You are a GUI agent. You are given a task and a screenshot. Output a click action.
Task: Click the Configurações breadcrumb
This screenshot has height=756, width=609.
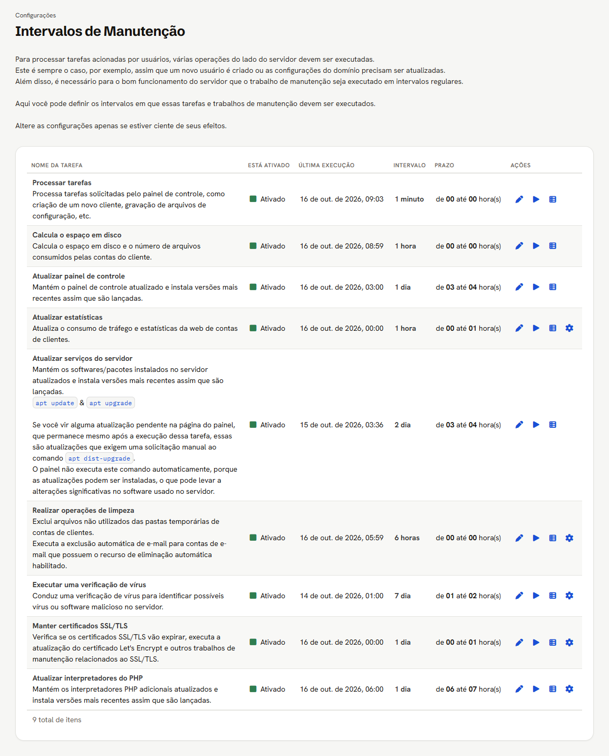pyautogui.click(x=35, y=15)
